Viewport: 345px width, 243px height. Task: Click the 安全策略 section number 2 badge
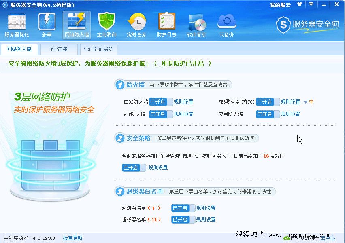[x=120, y=138]
